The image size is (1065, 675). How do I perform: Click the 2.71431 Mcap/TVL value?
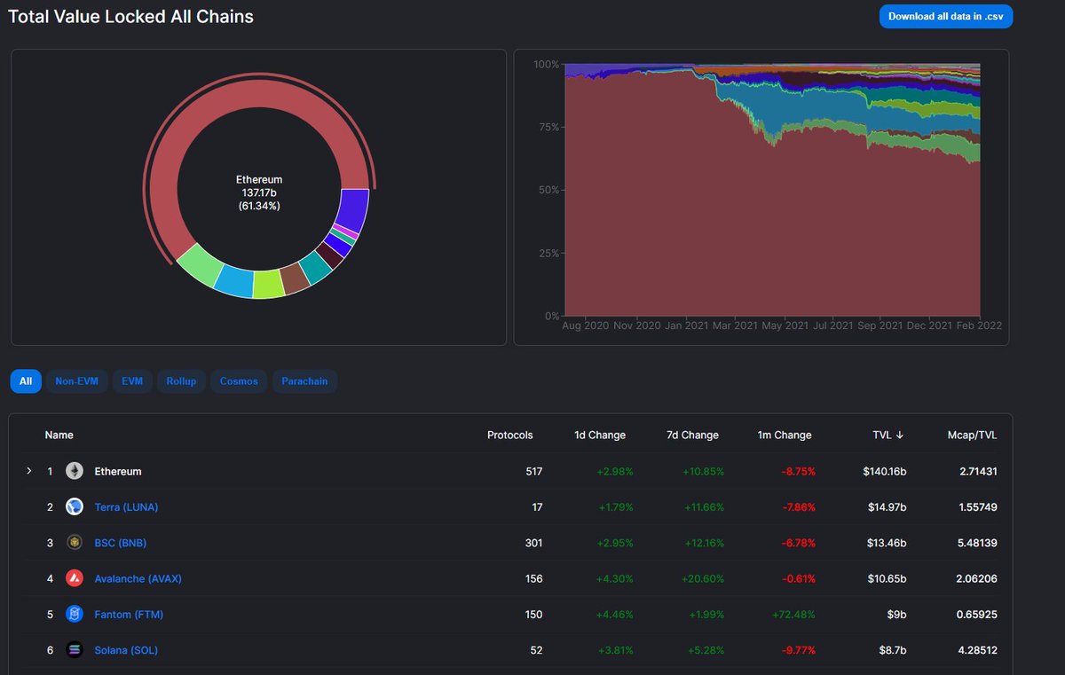click(x=977, y=471)
